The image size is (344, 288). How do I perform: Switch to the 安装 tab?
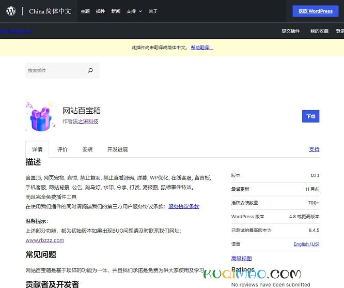[x=87, y=149]
